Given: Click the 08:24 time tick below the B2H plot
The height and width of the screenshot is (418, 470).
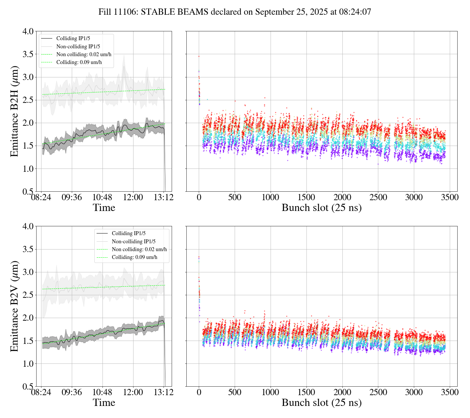Looking at the screenshot, I should coord(41,198).
